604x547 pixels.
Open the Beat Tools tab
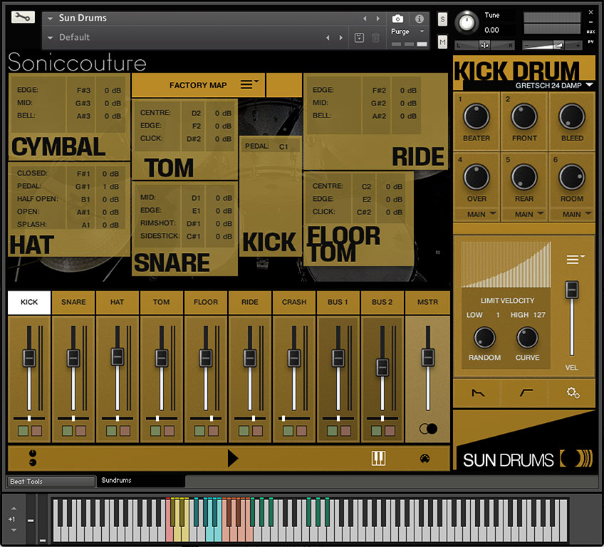click(x=51, y=481)
